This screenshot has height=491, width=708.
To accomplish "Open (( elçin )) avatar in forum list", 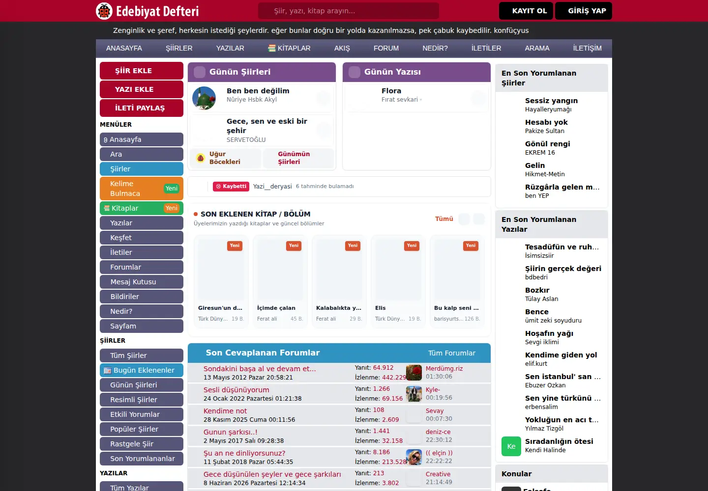I will click(x=414, y=457).
